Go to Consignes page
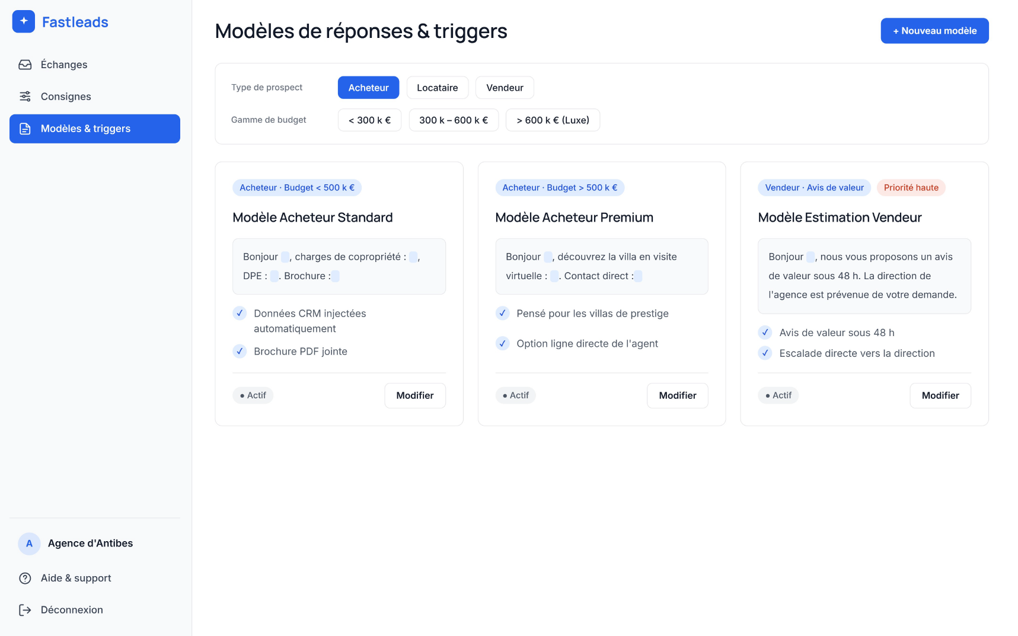The width and height of the screenshot is (1018, 636). tap(95, 97)
